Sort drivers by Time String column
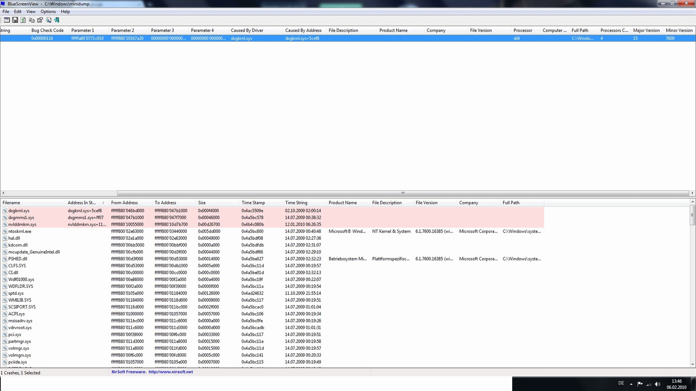 coord(304,203)
